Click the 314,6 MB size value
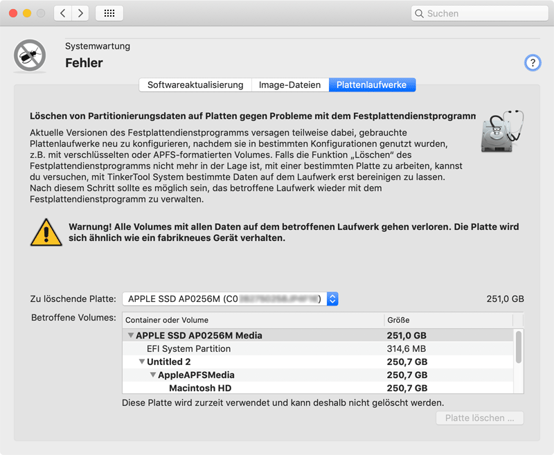This screenshot has width=554, height=455. point(406,348)
